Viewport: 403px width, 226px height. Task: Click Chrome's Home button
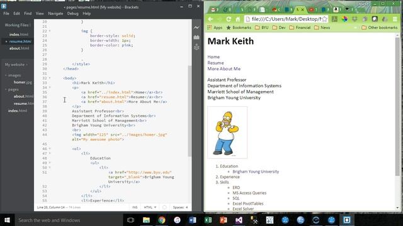pos(238,19)
